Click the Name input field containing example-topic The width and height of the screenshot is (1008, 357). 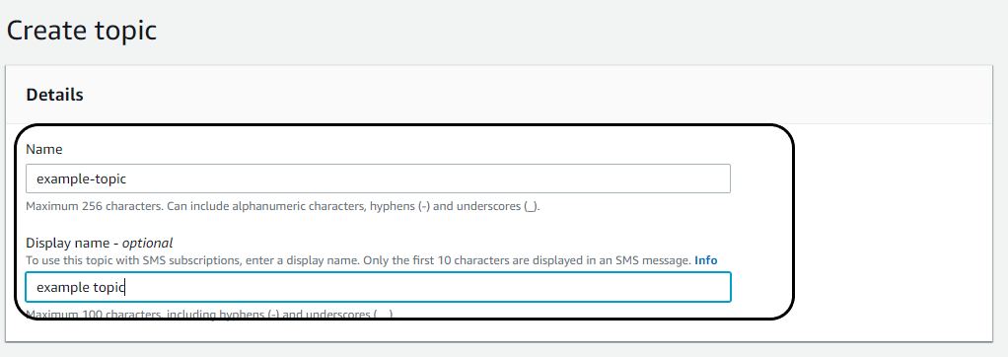pyautogui.click(x=378, y=178)
